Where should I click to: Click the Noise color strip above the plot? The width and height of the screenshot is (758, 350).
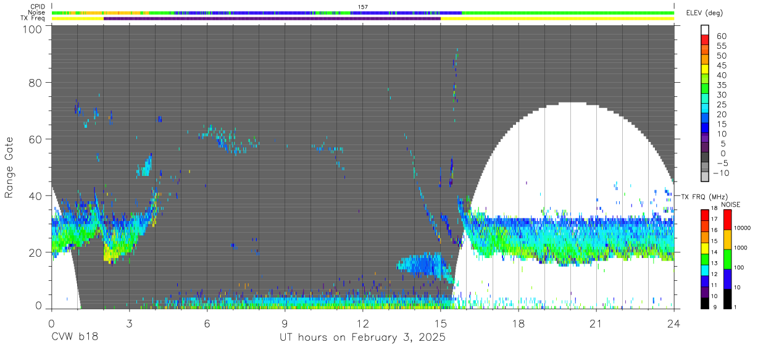[x=363, y=12]
